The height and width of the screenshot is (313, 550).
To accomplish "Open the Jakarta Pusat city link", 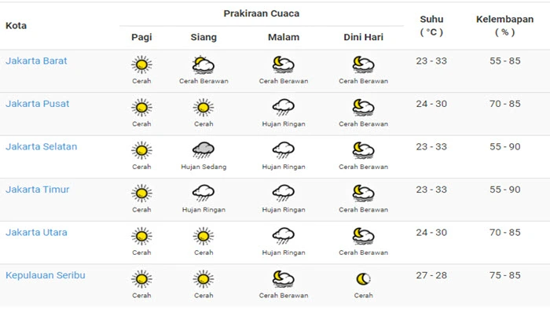I will [37, 104].
